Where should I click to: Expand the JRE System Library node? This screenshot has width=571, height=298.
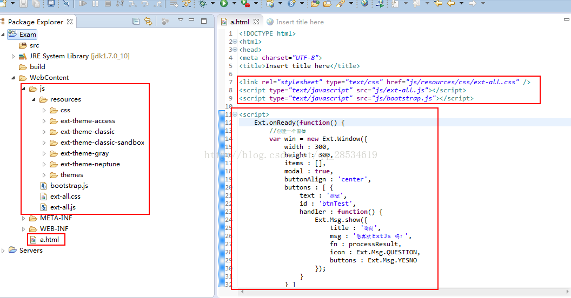click(13, 56)
